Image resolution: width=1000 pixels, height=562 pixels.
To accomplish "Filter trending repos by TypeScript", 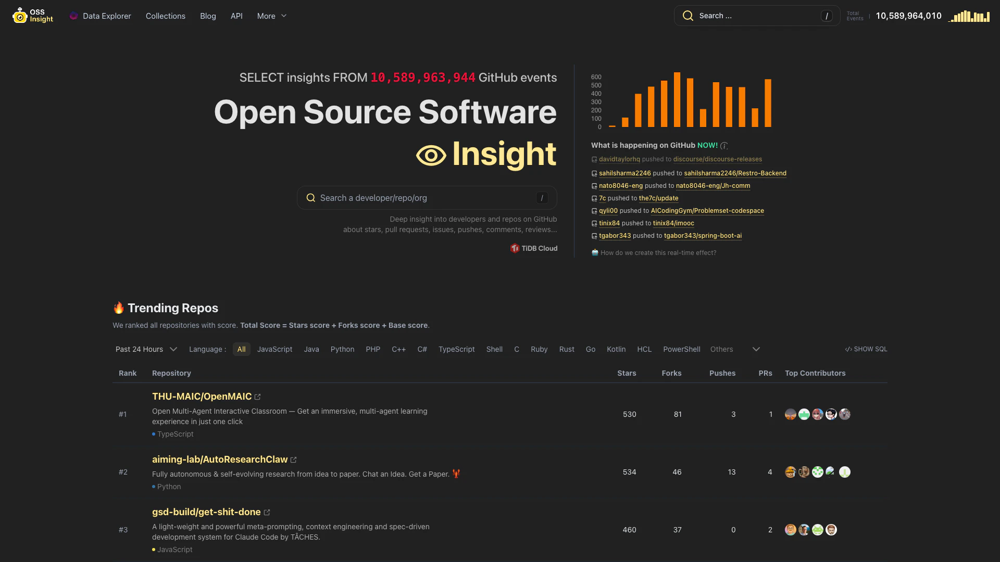I will tap(456, 349).
